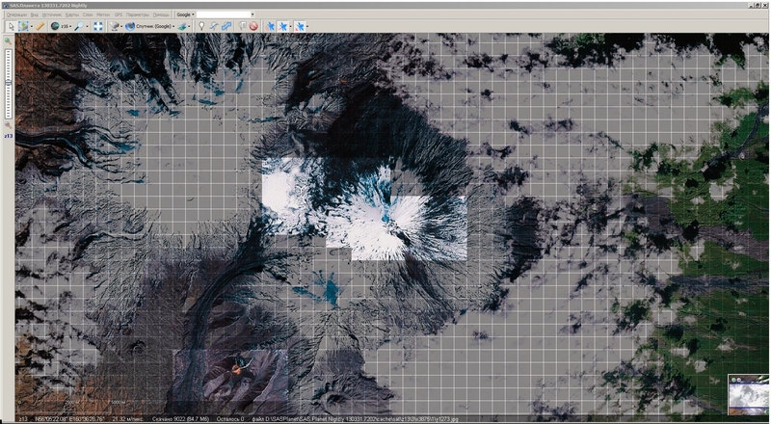Toggle the second GPS tracking button

tap(284, 26)
